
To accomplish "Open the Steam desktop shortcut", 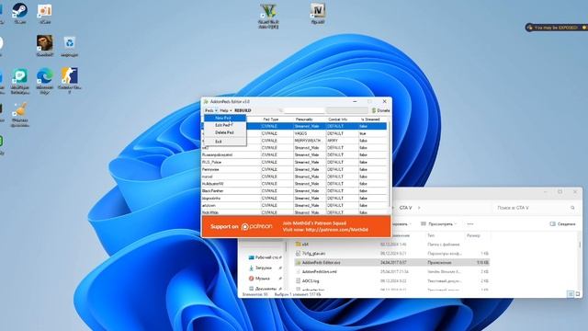I will (x=19, y=12).
